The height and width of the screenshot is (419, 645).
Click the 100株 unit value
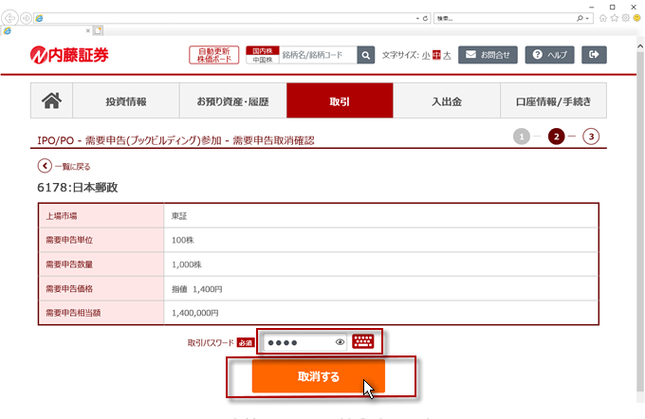[x=183, y=240]
